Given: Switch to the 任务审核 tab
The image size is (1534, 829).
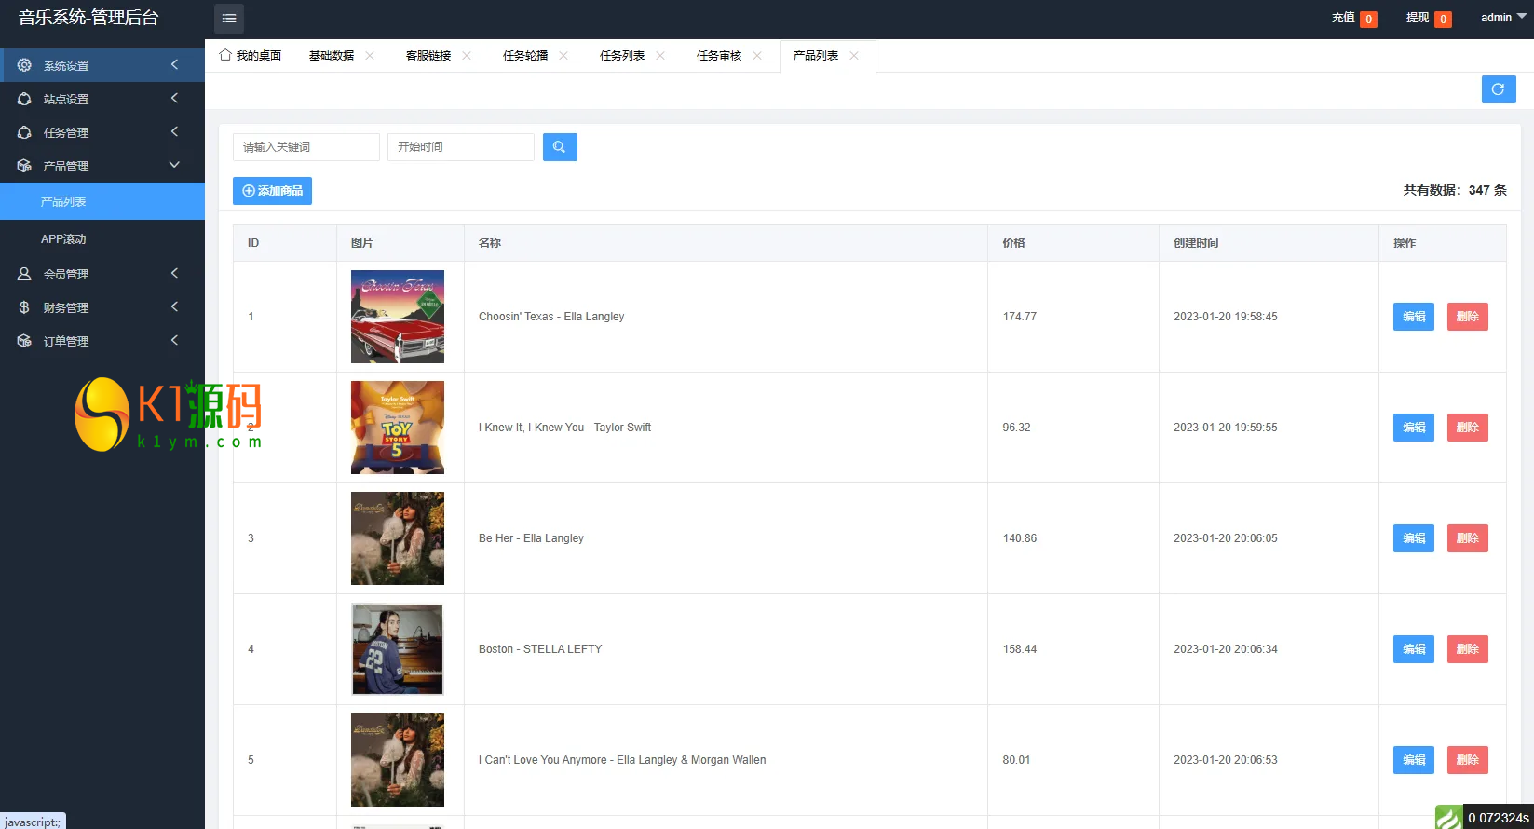Looking at the screenshot, I should (719, 56).
